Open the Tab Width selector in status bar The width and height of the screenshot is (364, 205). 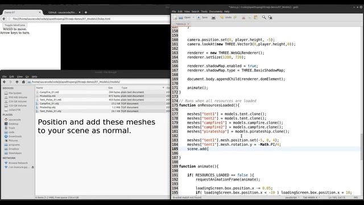[311, 198]
